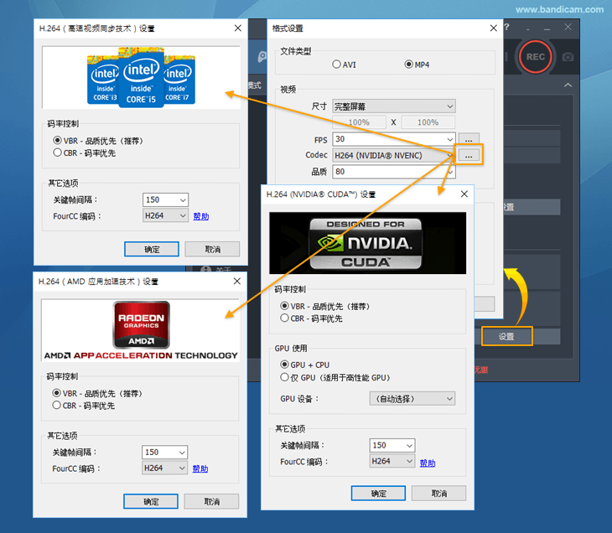Open the 品质 80 dropdown
This screenshot has height=533, width=612.
pos(394,172)
